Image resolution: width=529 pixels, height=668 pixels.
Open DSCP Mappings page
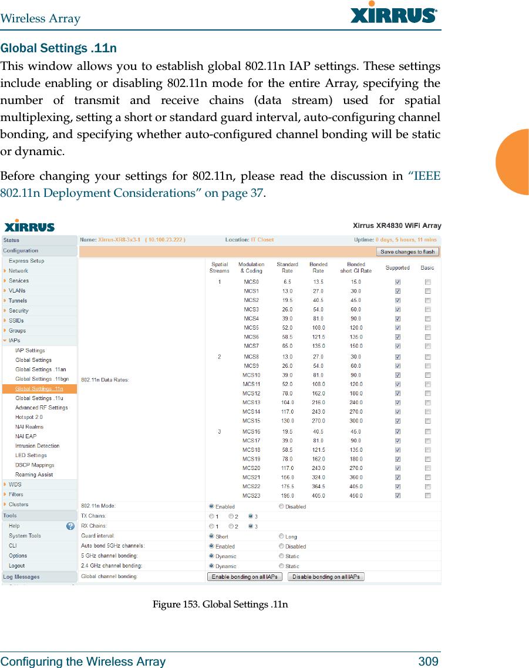pos(35,465)
